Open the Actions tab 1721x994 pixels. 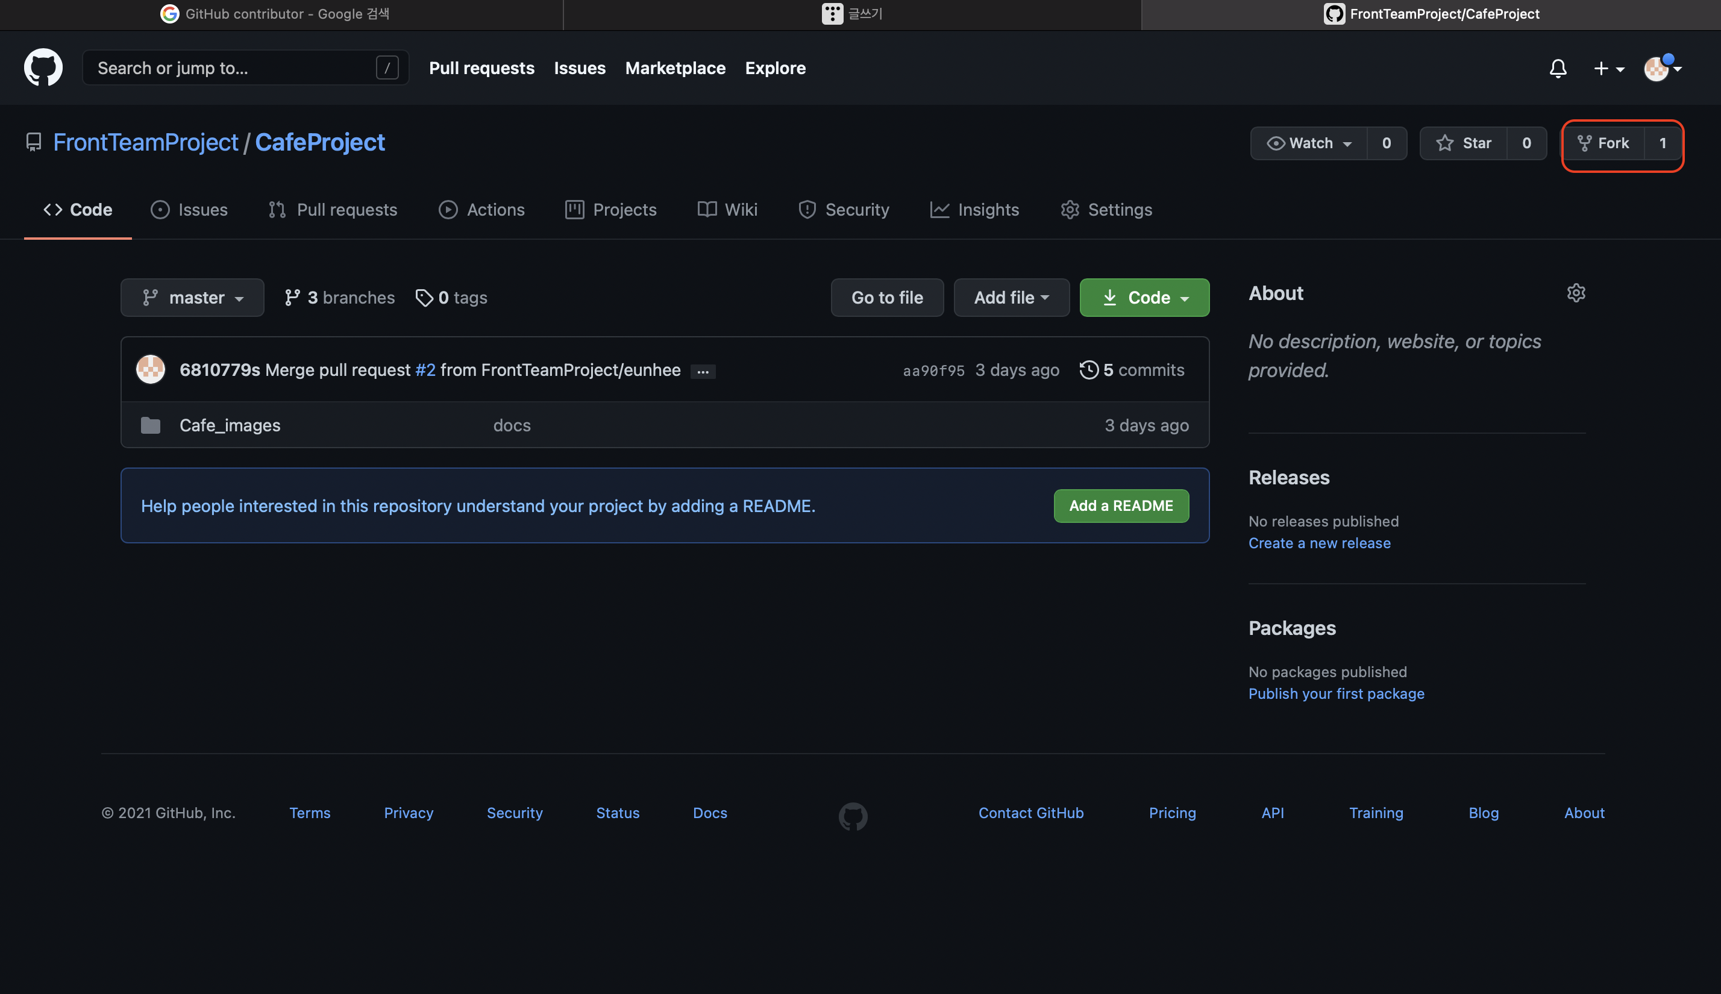point(481,210)
